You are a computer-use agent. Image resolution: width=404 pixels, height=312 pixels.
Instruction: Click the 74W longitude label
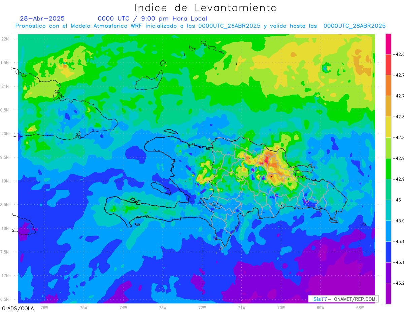click(x=123, y=307)
